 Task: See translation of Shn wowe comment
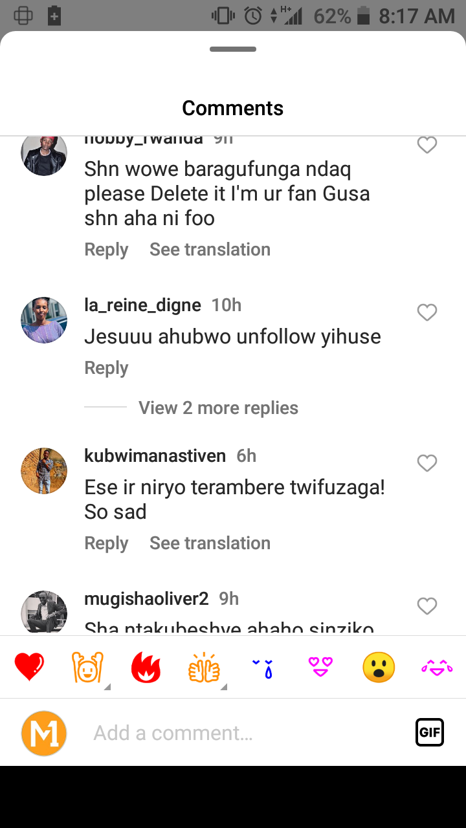pos(210,249)
